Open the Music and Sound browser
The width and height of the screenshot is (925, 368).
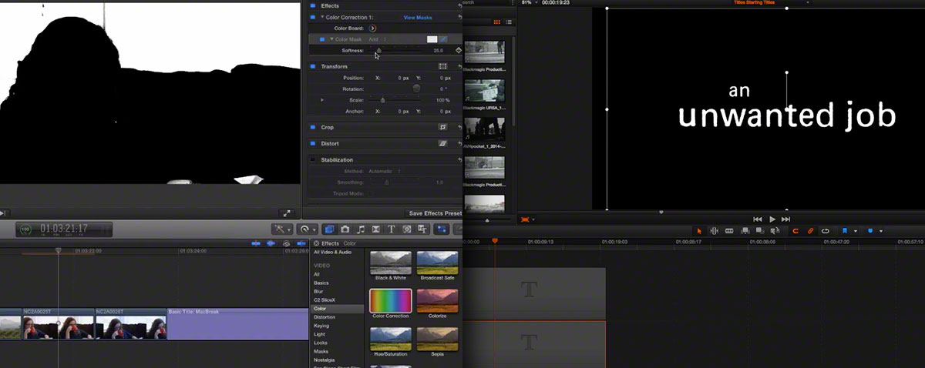[x=361, y=229]
